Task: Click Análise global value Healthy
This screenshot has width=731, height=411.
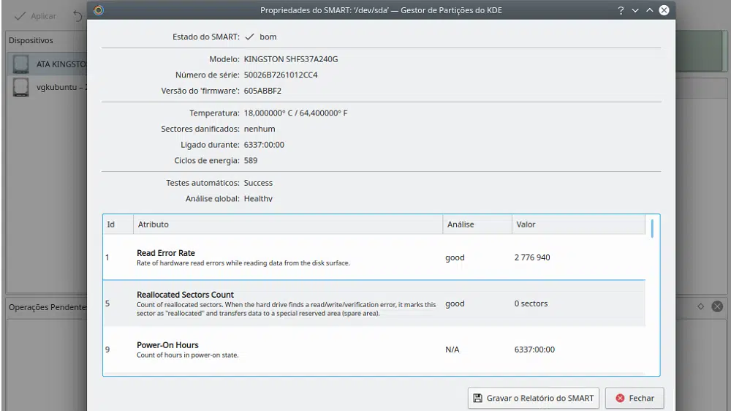Action: pyautogui.click(x=258, y=199)
